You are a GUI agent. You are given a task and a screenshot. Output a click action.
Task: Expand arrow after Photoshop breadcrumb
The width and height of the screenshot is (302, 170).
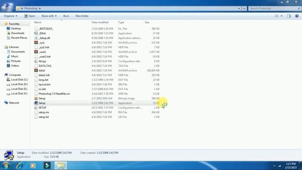[x=40, y=8]
